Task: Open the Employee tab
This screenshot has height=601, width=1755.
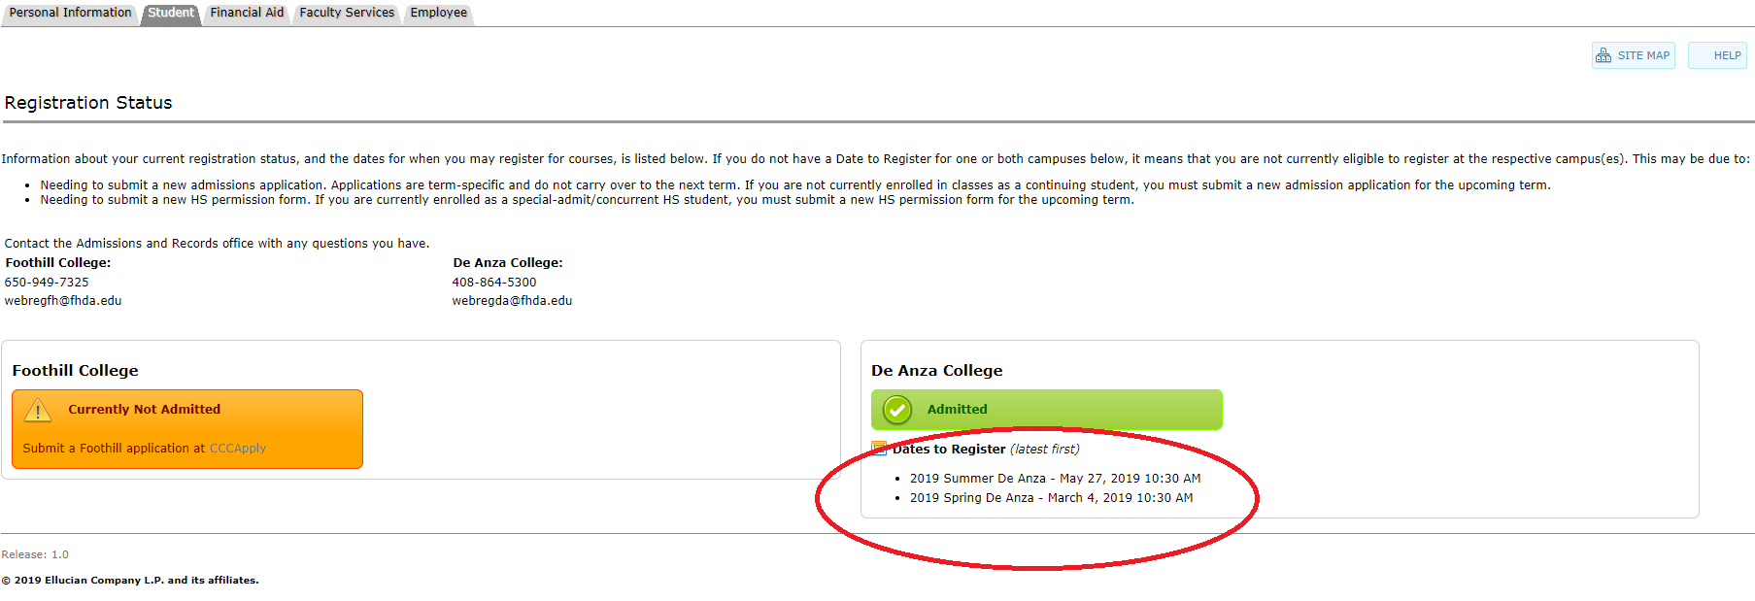Action: pyautogui.click(x=438, y=13)
